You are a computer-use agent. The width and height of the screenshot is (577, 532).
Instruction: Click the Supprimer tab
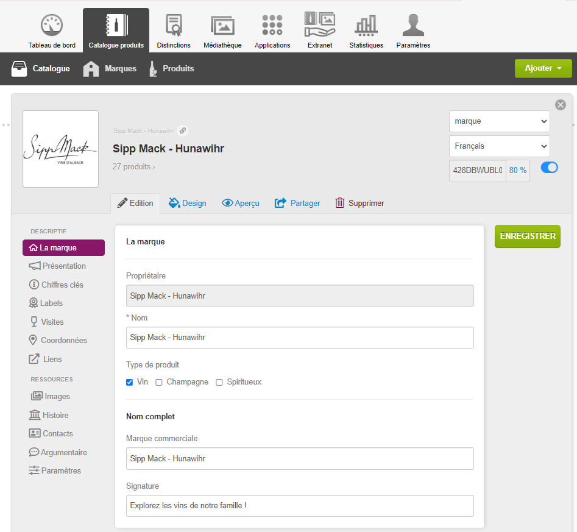(359, 203)
